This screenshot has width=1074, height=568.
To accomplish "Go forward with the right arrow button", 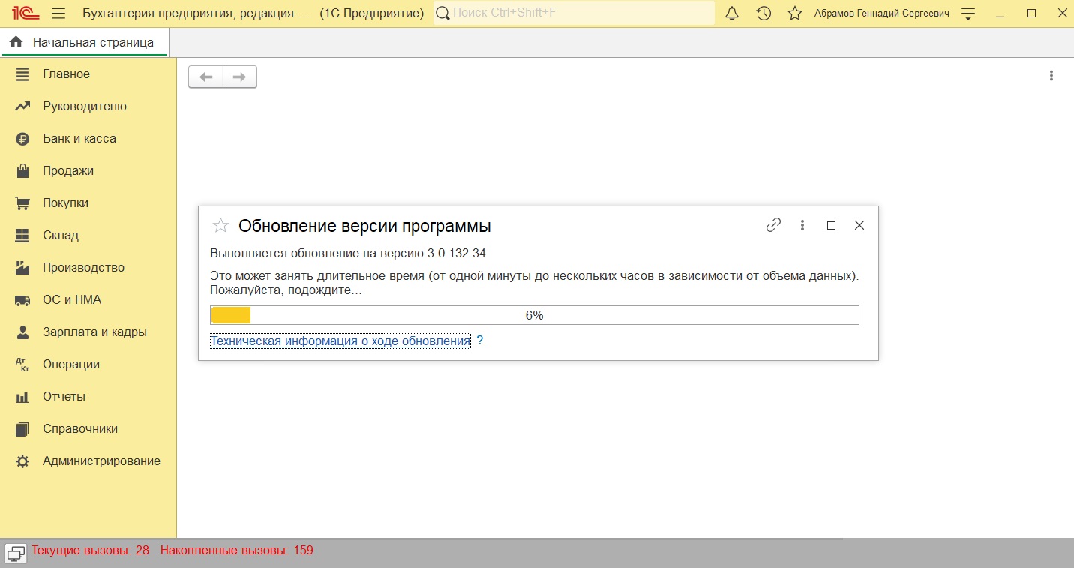I will click(240, 77).
